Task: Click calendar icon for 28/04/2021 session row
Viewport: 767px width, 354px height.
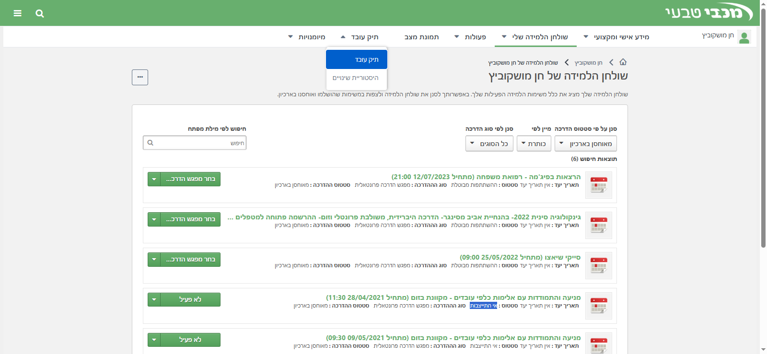Action: pos(599,306)
